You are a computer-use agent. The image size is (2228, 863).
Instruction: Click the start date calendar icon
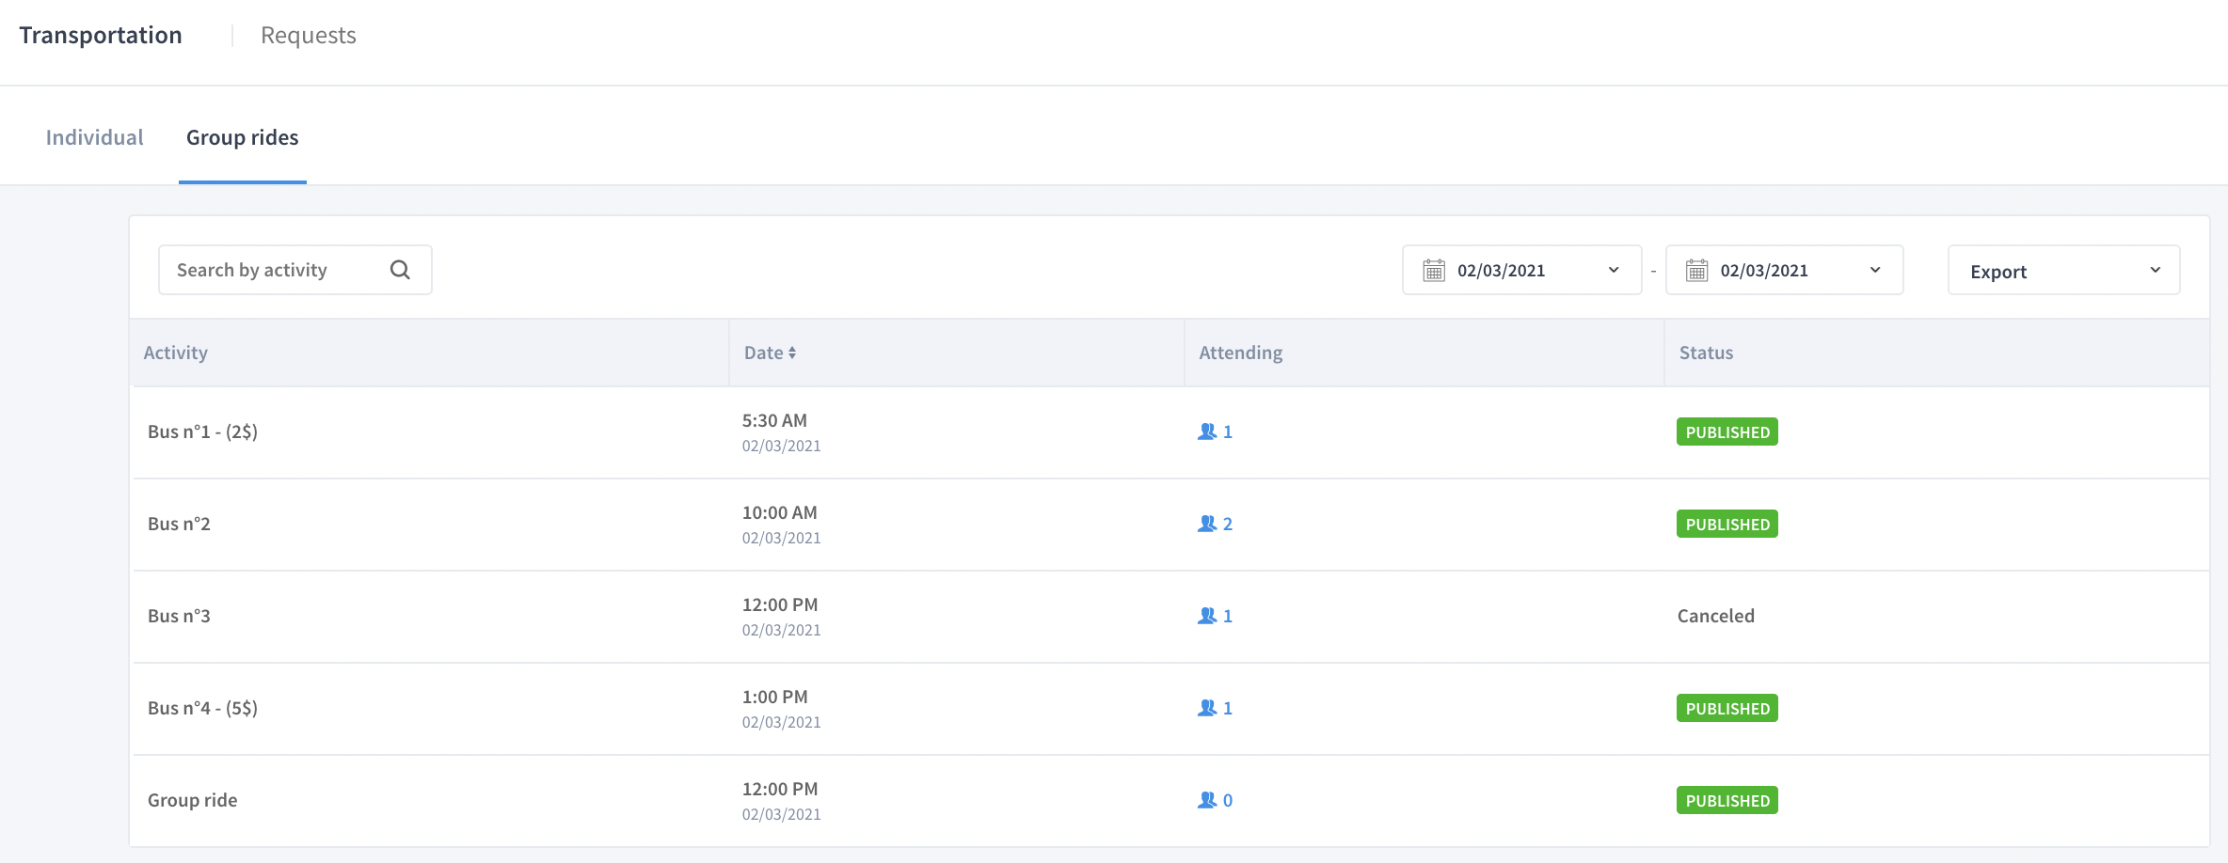1434,271
